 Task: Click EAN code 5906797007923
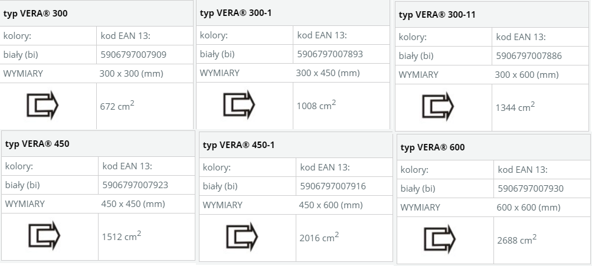point(135,185)
